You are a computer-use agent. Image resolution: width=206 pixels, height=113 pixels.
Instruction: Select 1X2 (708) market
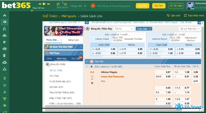54,76
